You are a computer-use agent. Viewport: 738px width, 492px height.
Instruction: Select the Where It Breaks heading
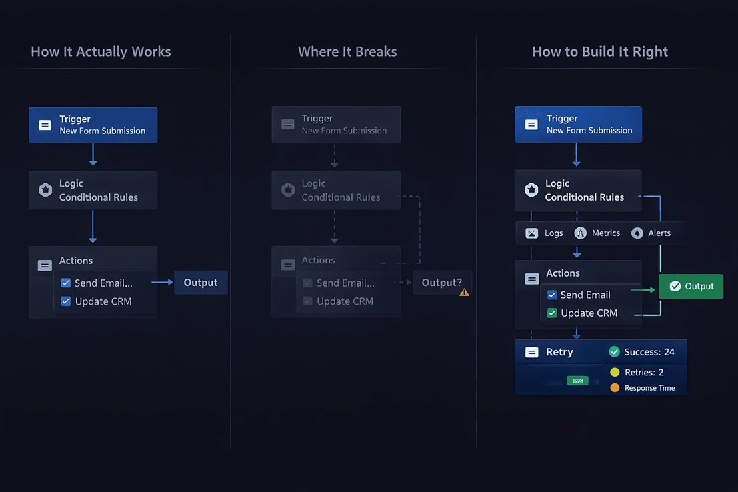(x=347, y=52)
